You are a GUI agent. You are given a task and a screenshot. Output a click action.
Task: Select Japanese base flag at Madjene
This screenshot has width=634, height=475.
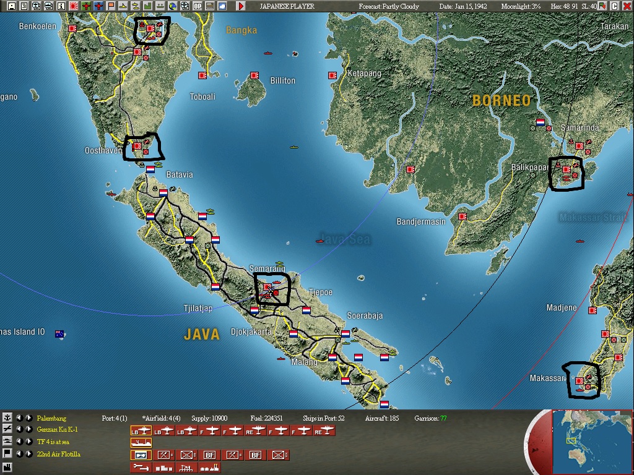(x=593, y=310)
